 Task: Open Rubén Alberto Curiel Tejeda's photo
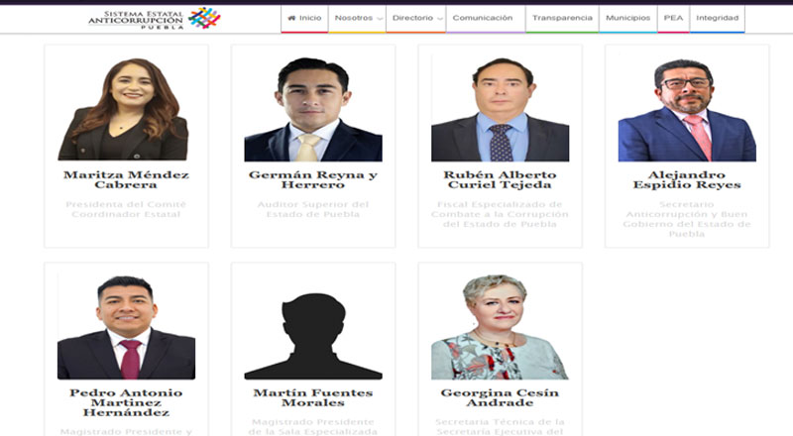click(x=501, y=109)
